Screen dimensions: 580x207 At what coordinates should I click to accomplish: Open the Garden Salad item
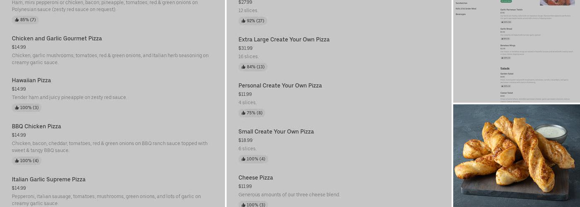pos(507,74)
